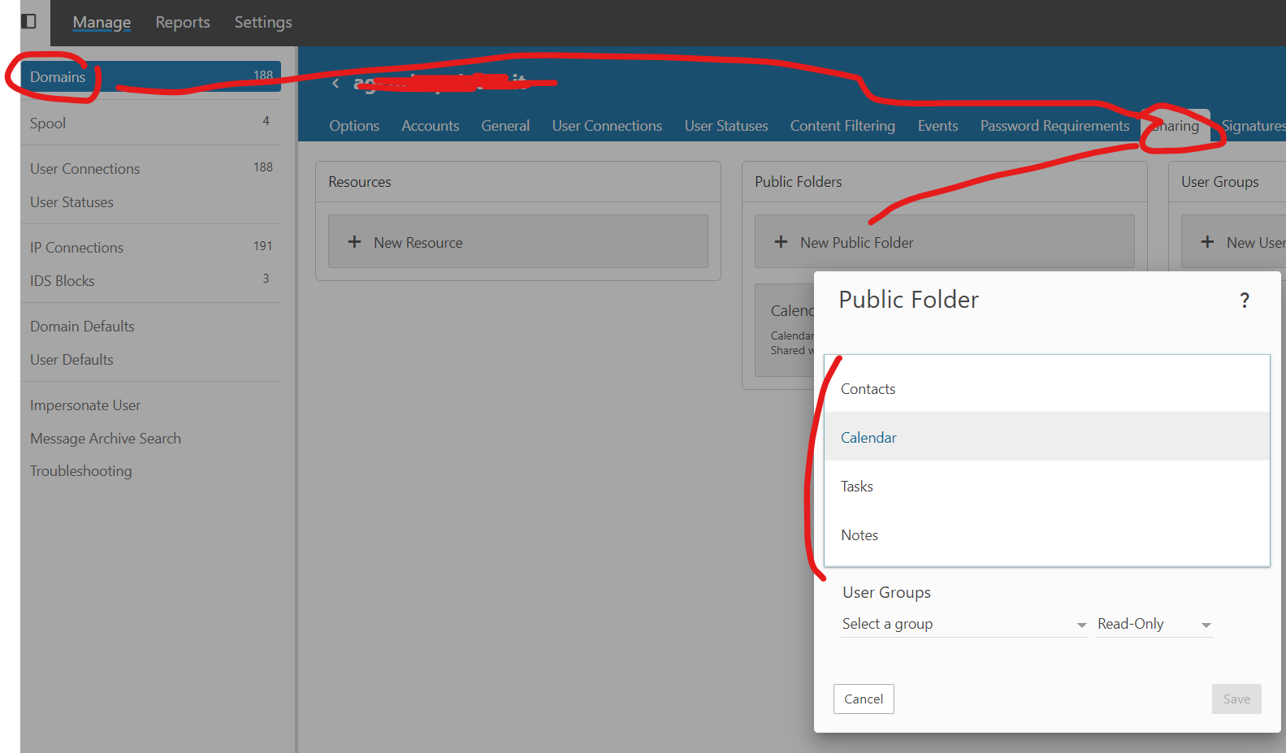
Task: Open the Read-Only permission dropdown
Action: point(1154,624)
